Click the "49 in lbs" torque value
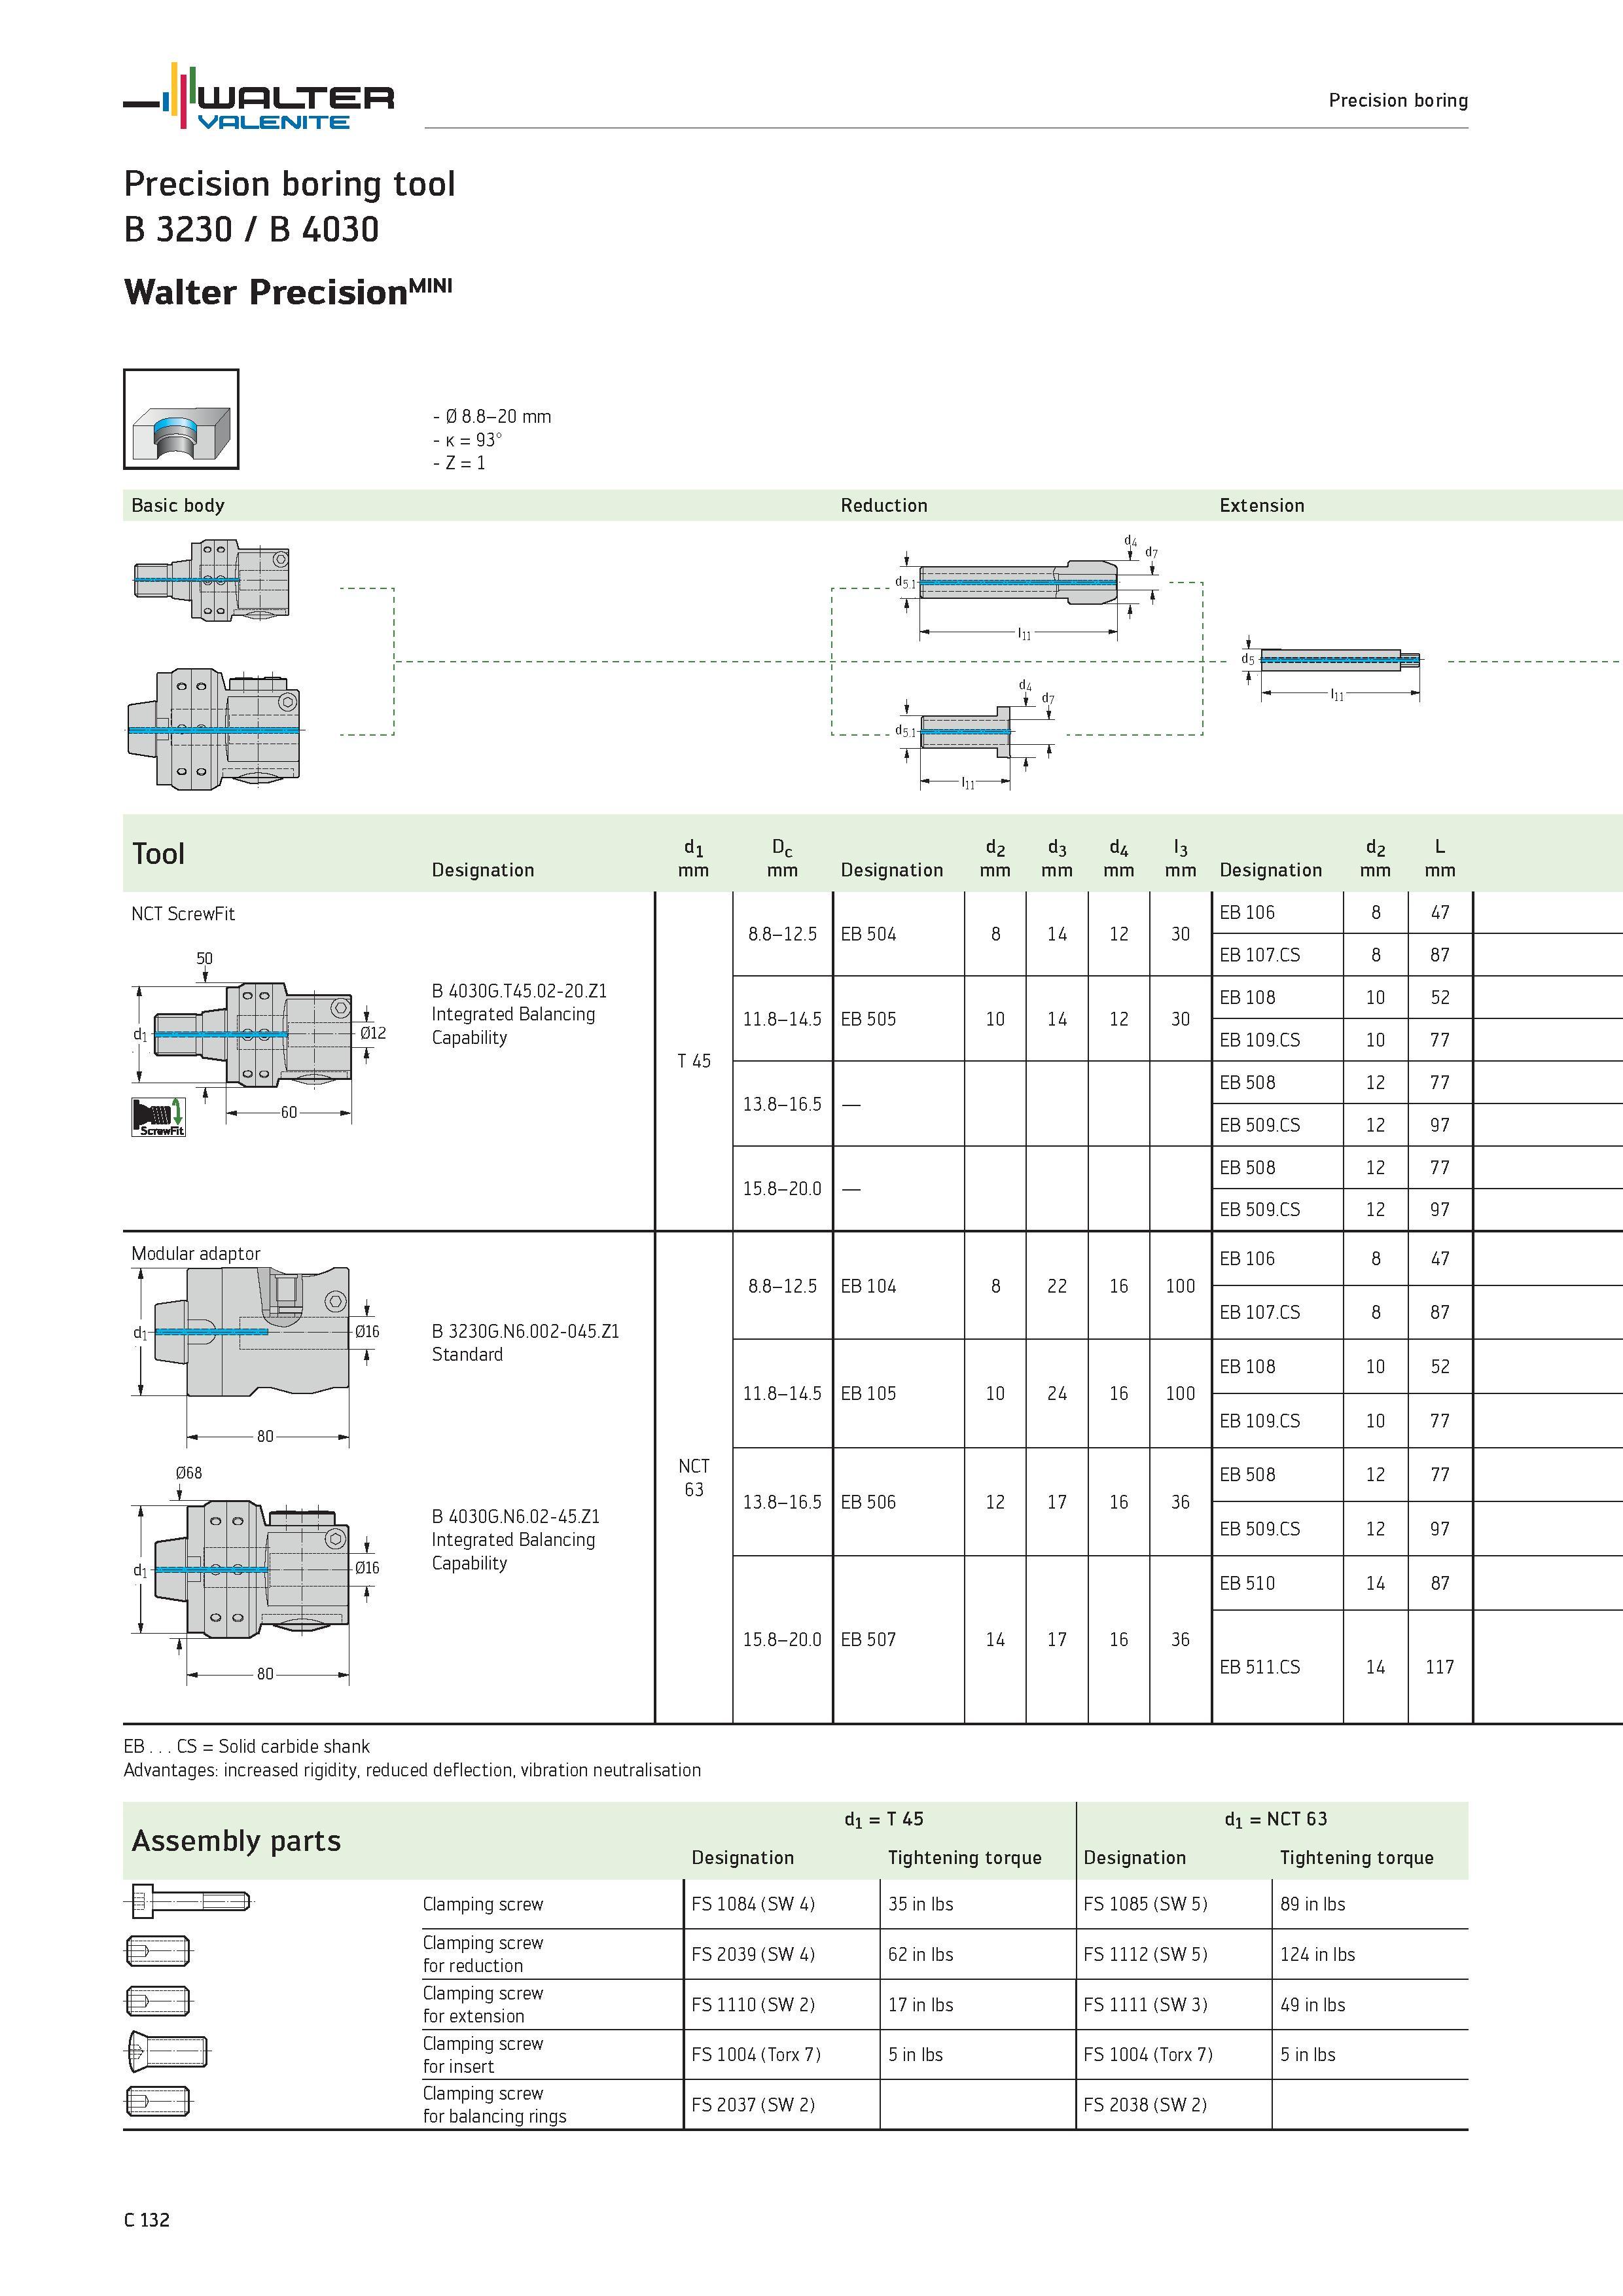This screenshot has height=2296, width=1623. pyautogui.click(x=1313, y=2005)
